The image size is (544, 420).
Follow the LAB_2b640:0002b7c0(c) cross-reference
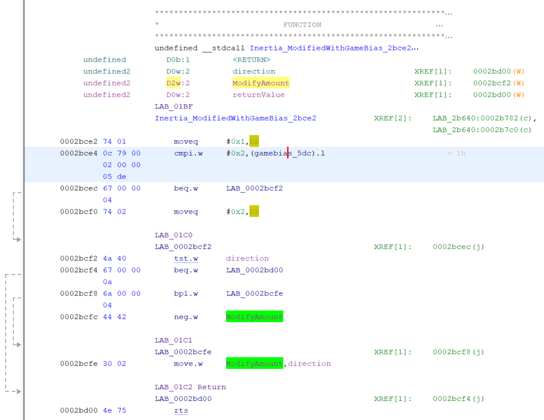482,130
